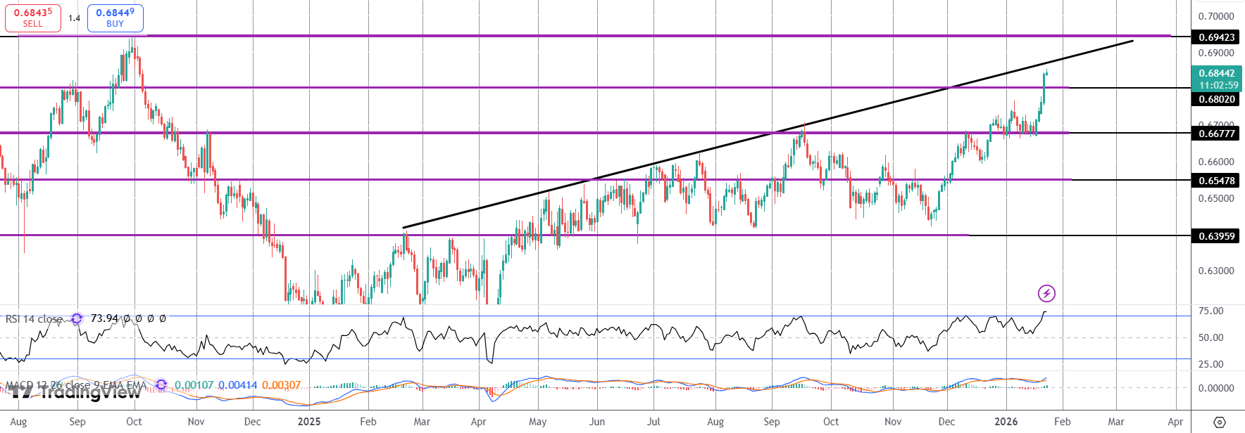Click the purple lightning bolt event icon
The image size is (1245, 433).
[x=1046, y=293]
